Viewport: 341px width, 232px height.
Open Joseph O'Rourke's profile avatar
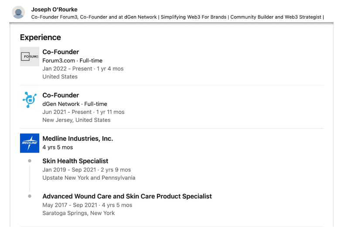[x=18, y=12]
